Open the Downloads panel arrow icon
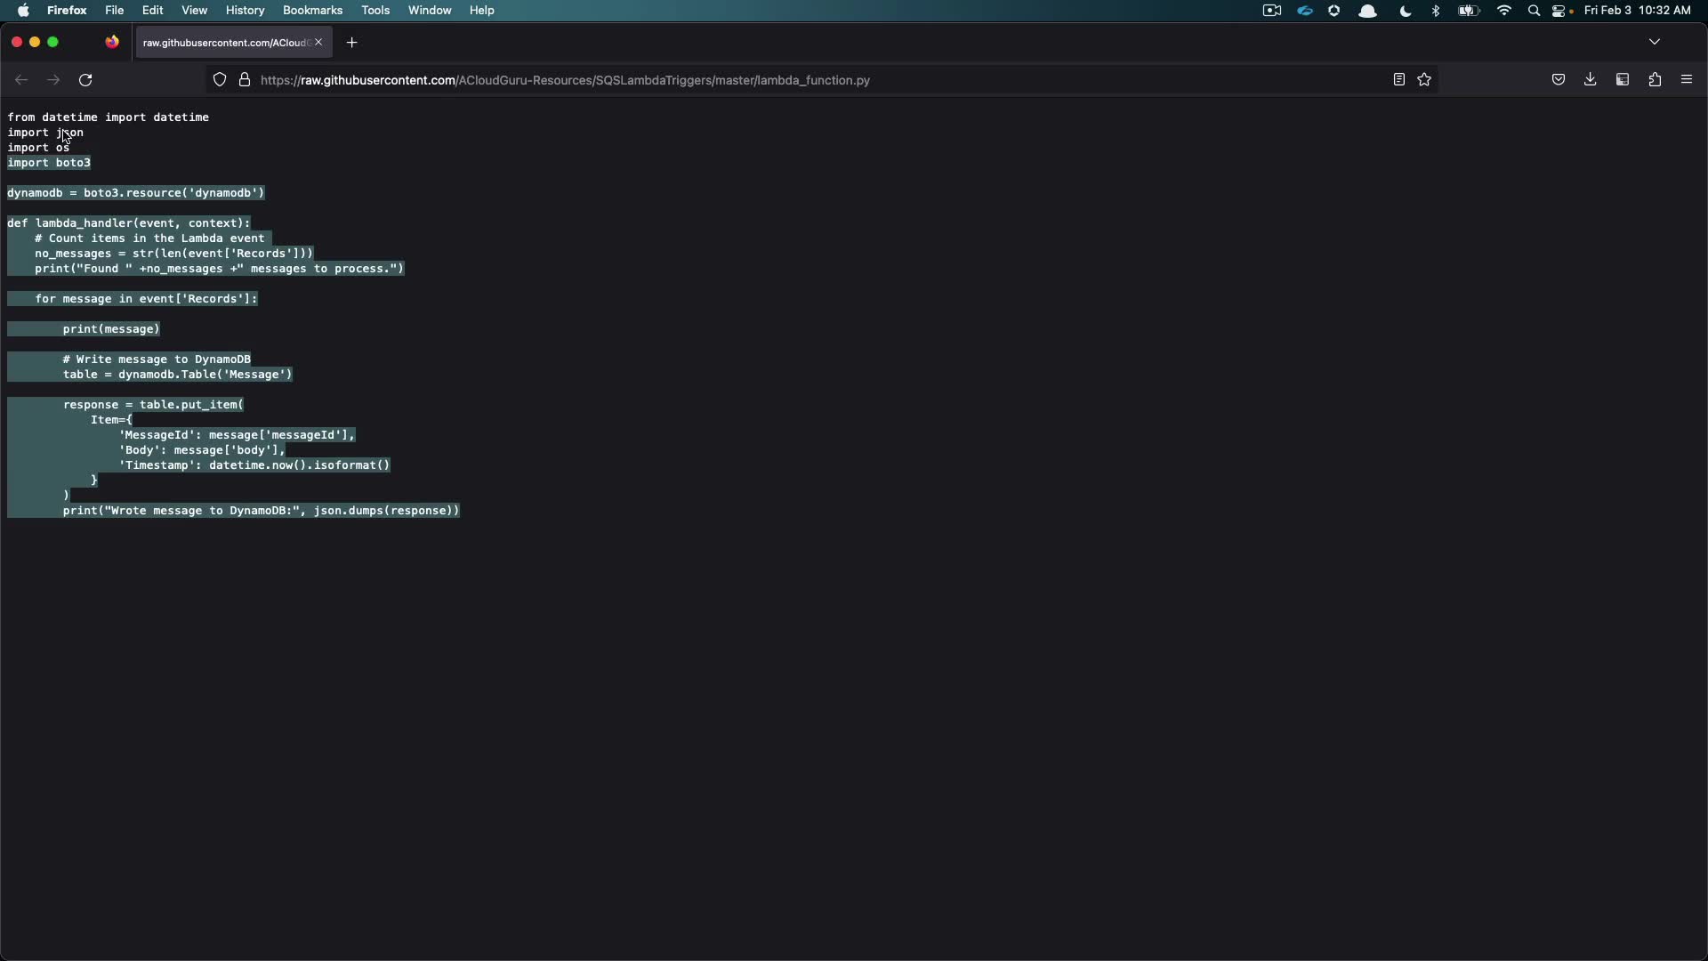 1590,80
